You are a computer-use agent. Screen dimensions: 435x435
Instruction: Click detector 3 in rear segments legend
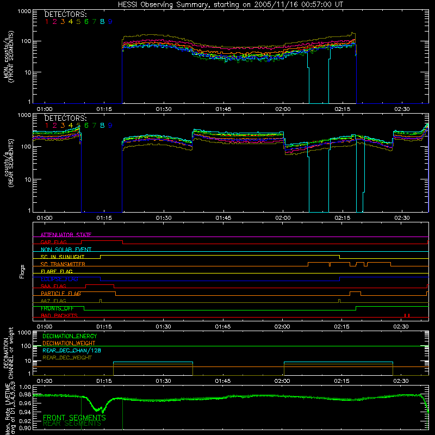tap(63, 126)
